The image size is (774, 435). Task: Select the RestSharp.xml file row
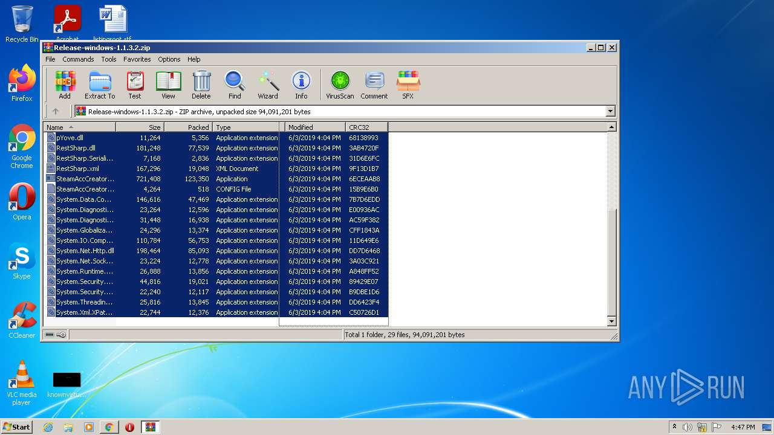pyautogui.click(x=217, y=169)
